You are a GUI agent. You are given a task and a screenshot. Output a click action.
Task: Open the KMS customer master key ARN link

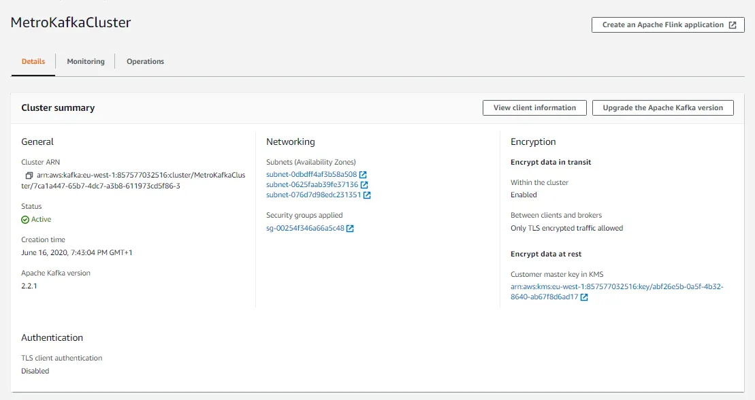coord(617,292)
